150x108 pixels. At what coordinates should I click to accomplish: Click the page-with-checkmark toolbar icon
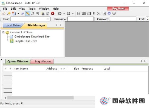(x=104, y=13)
